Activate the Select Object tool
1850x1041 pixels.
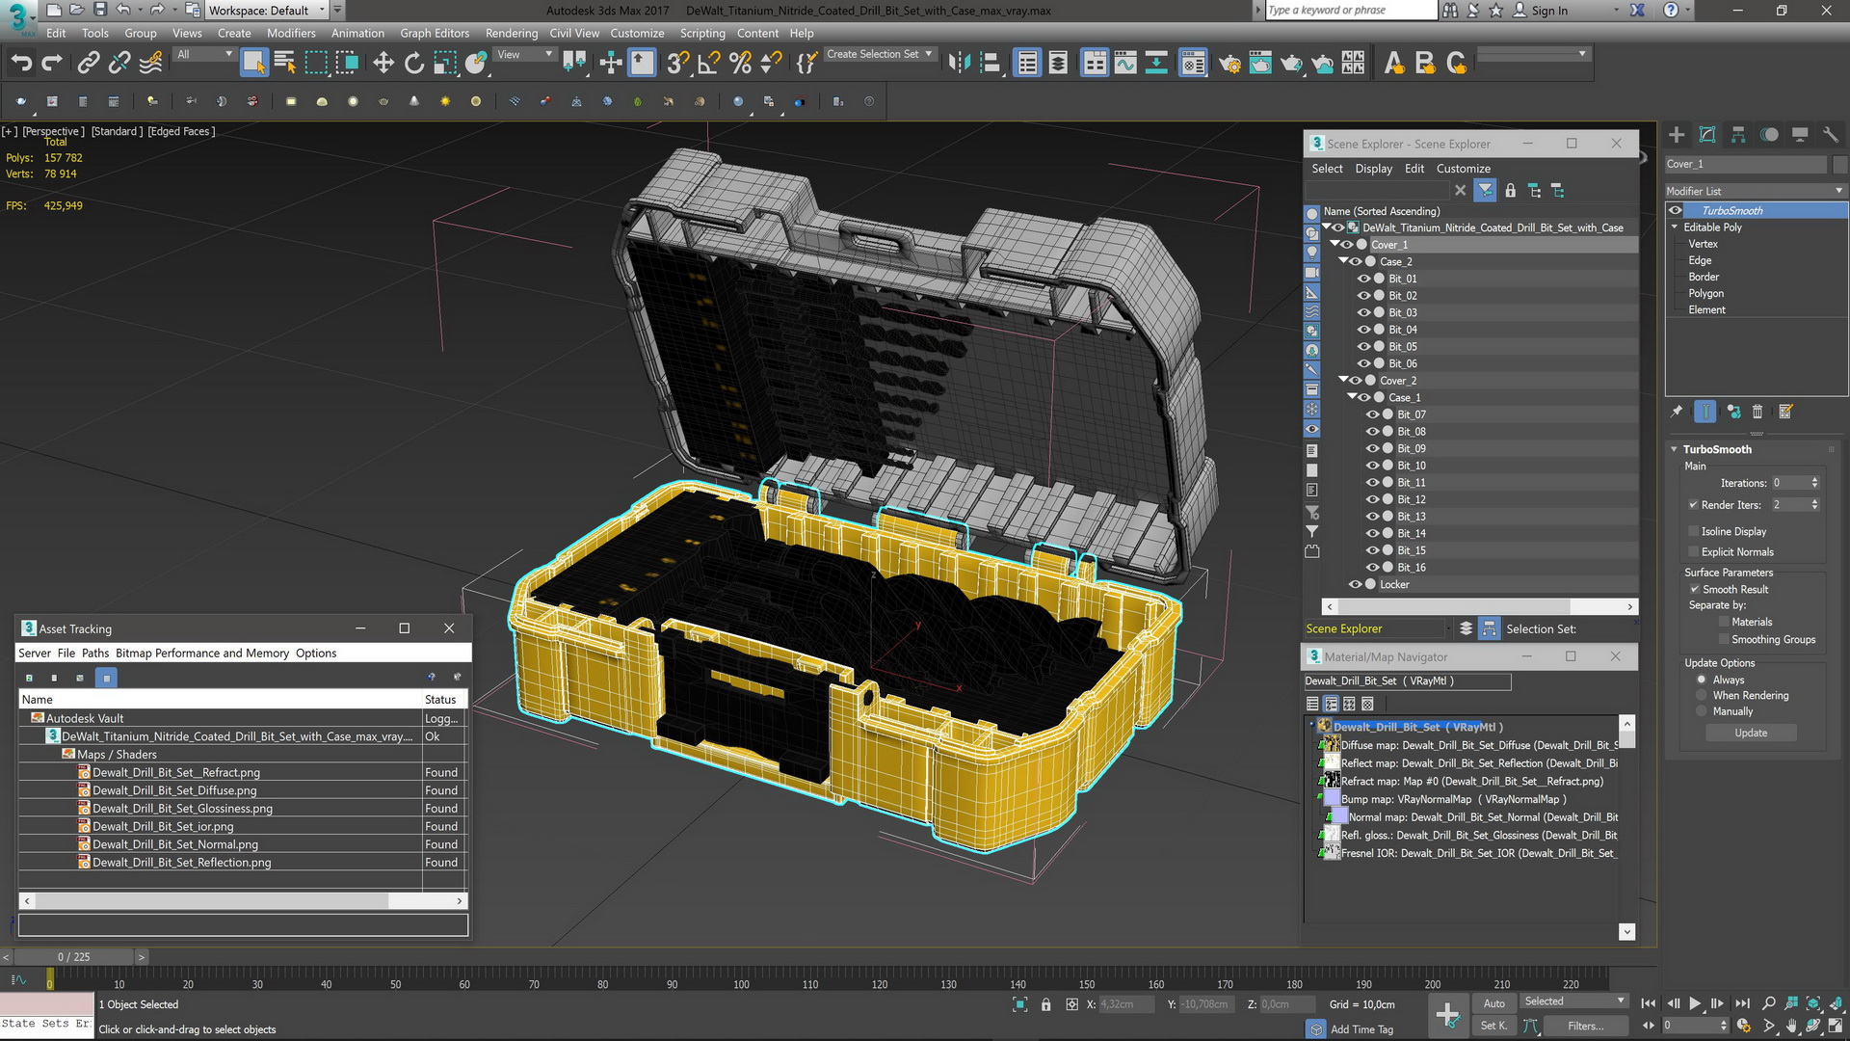pyautogui.click(x=253, y=64)
